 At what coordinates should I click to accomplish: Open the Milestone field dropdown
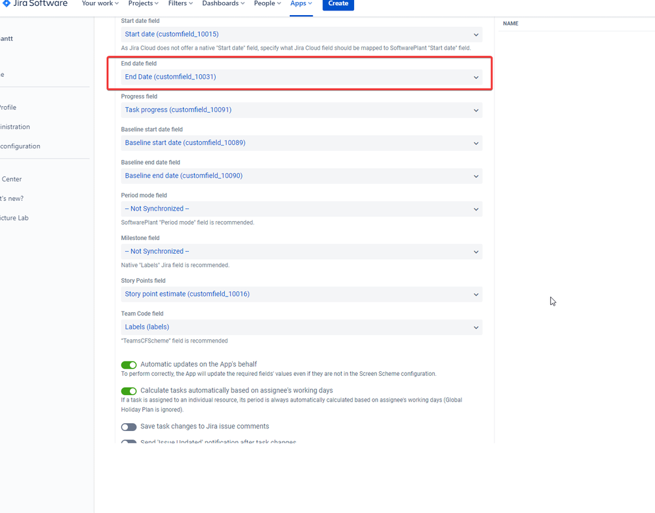pyautogui.click(x=302, y=252)
